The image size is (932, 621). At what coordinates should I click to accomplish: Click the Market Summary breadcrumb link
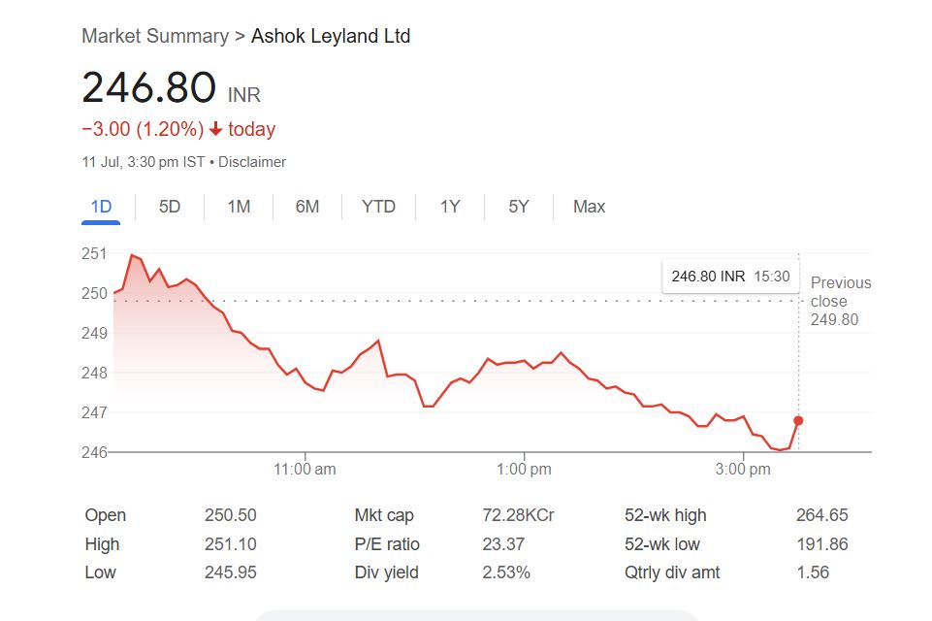coord(155,37)
